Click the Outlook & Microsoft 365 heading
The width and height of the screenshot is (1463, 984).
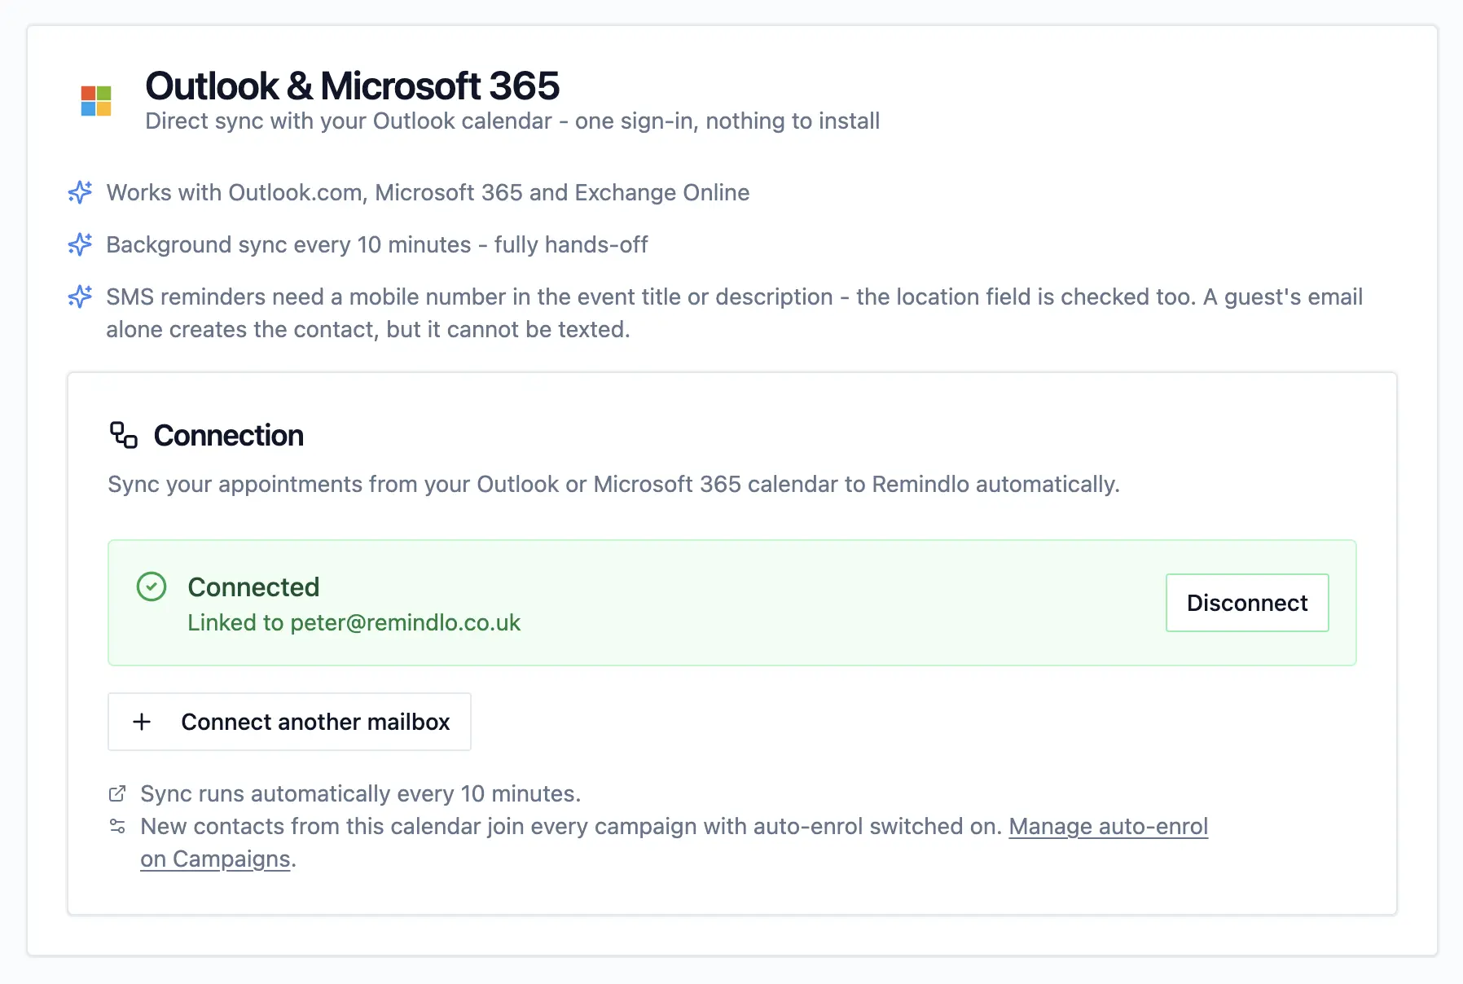[x=352, y=86]
